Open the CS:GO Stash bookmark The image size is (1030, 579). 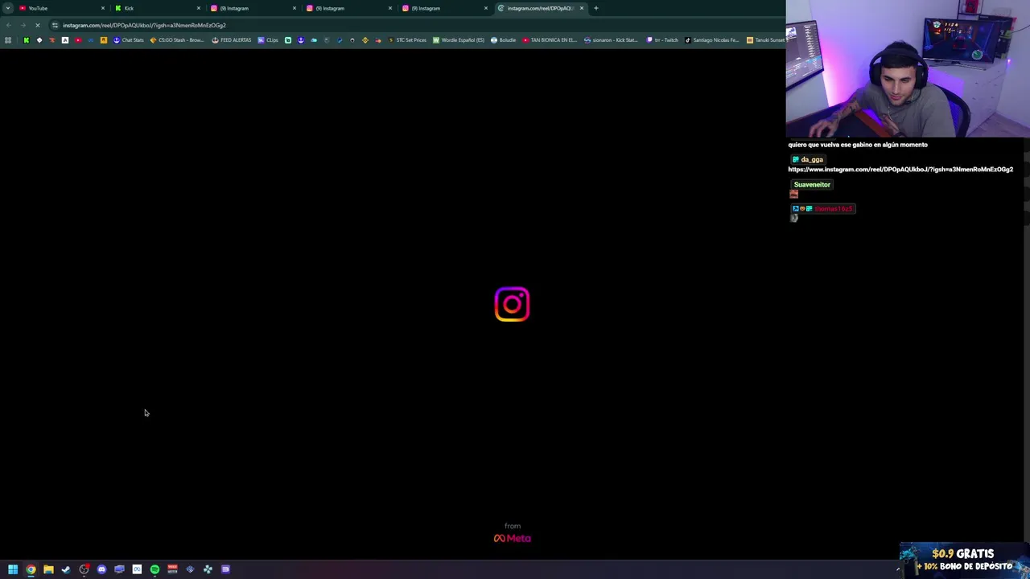click(x=177, y=40)
